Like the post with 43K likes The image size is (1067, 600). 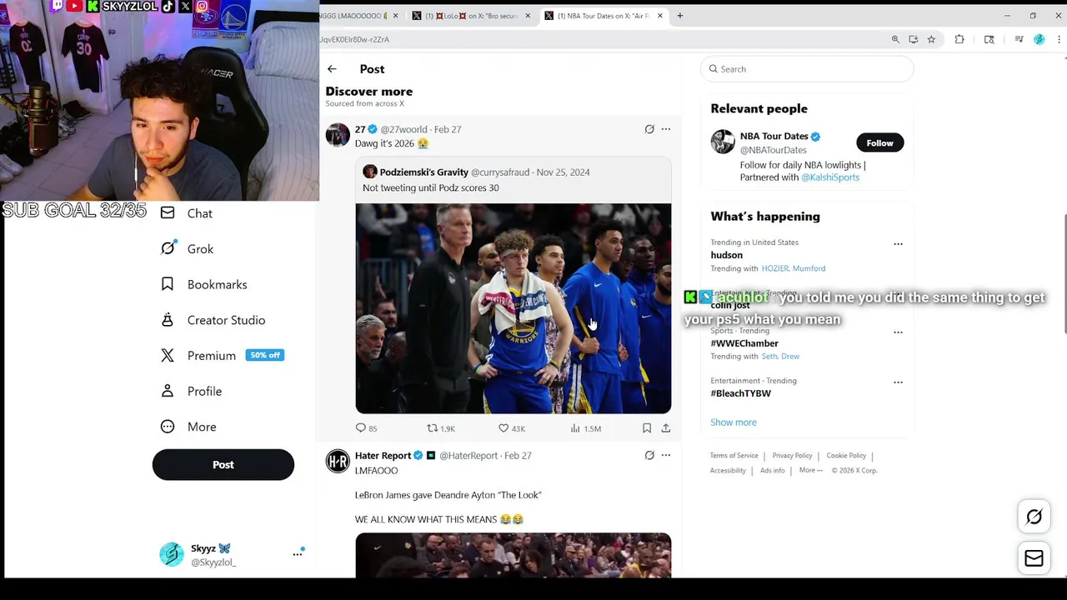point(511,428)
